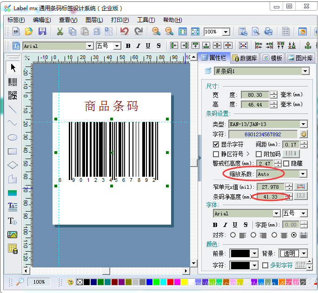Click the printer icon in toolbar
This screenshot has width=318, height=293.
pos(269,32)
